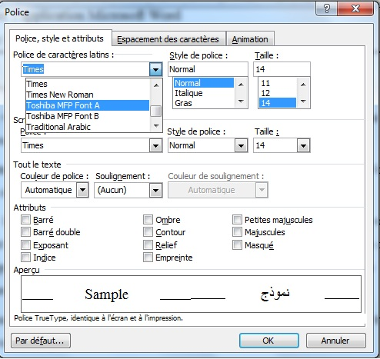Expand the complex script Taille 14 dropdown
380x359 pixels.
pos(304,145)
